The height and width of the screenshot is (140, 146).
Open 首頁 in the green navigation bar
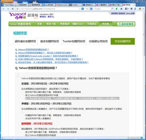(x=39, y=24)
